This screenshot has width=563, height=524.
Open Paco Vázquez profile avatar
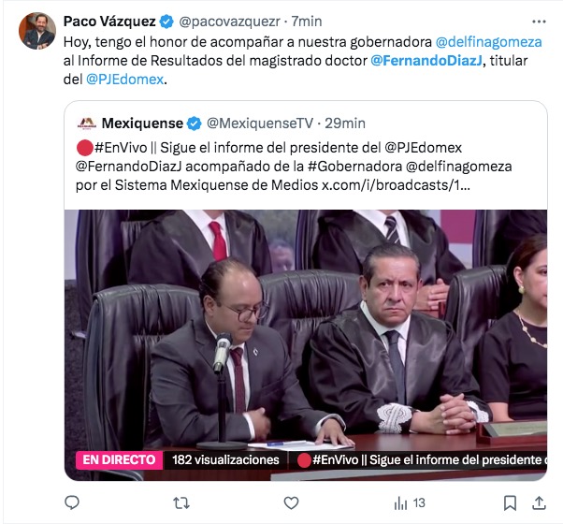[x=37, y=31]
